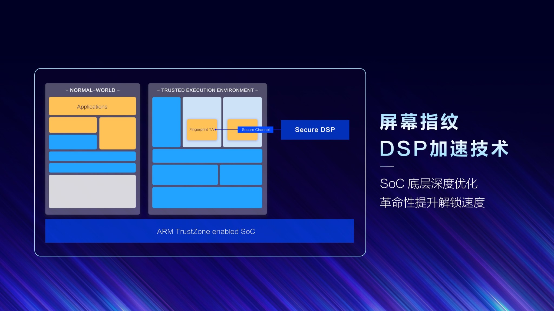Viewport: 554px width, 311px height.
Task: Drag the gray block in Normal-World
Action: pos(93,192)
